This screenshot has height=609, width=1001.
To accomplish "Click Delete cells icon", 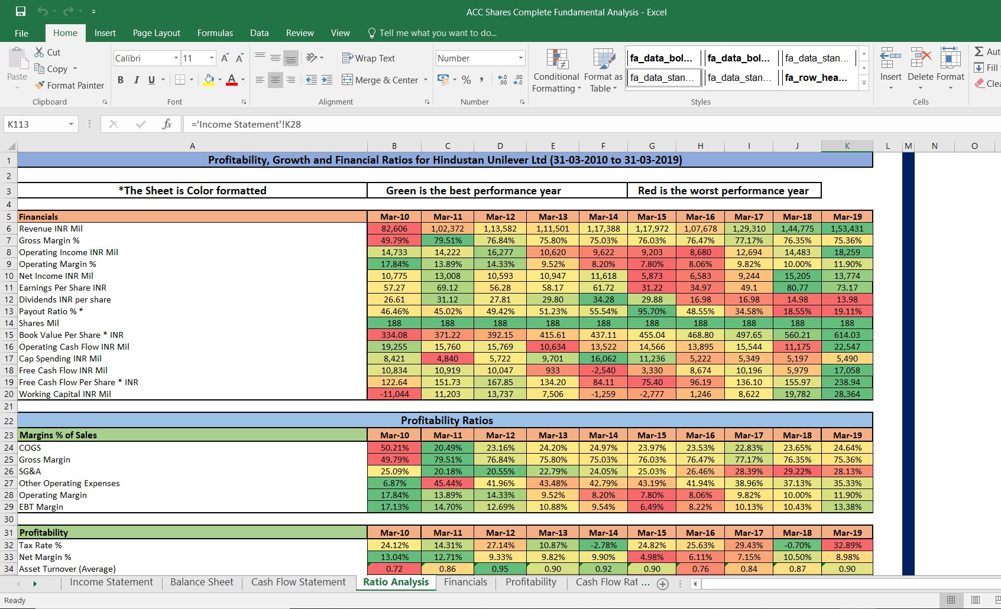I will tap(921, 59).
